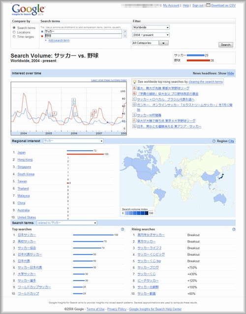Image resolution: width=246 pixels, height=314 pixels.
Task: Open Google Insights for Search Help Center
Action: coord(155,309)
